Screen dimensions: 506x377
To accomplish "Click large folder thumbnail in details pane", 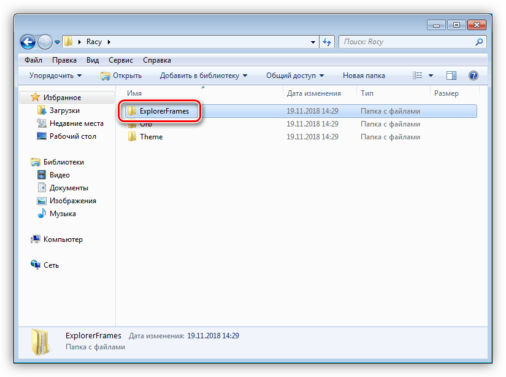I will point(40,342).
